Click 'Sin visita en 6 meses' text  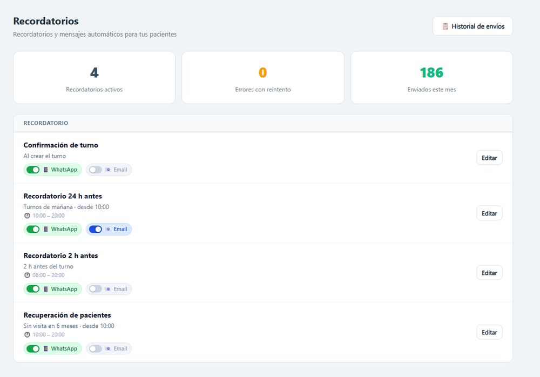[x=51, y=326]
